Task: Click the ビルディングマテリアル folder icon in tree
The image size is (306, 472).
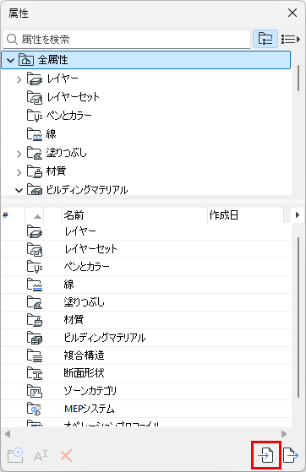Action: click(x=35, y=189)
